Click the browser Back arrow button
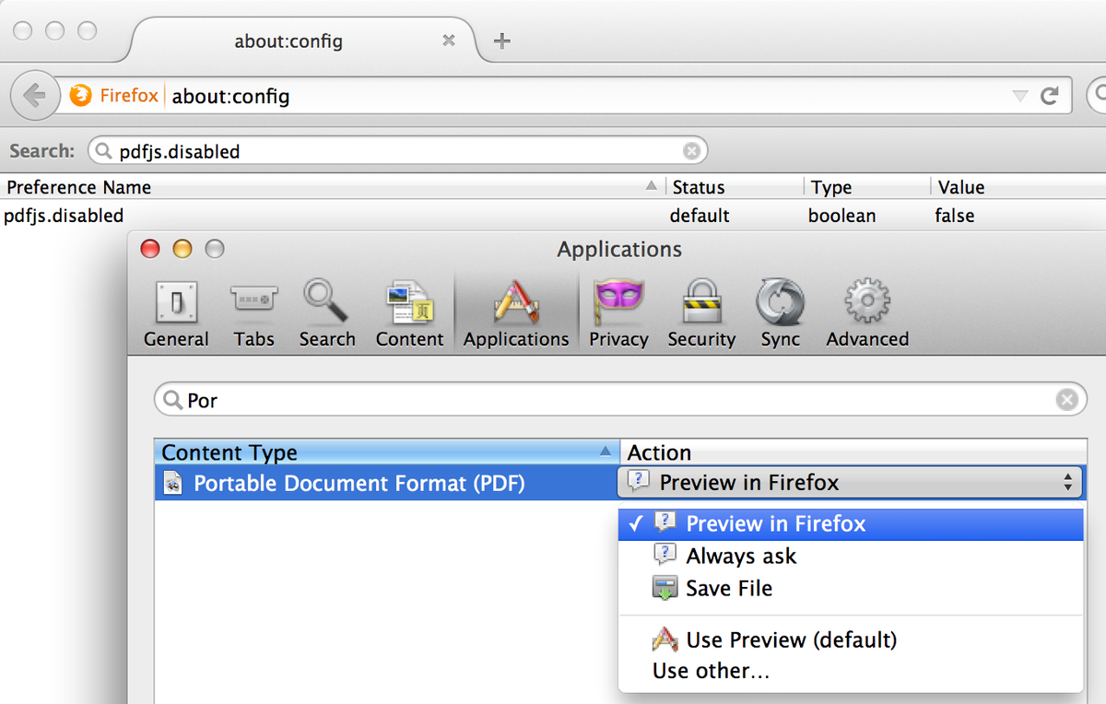The height and width of the screenshot is (704, 1106). point(34,95)
